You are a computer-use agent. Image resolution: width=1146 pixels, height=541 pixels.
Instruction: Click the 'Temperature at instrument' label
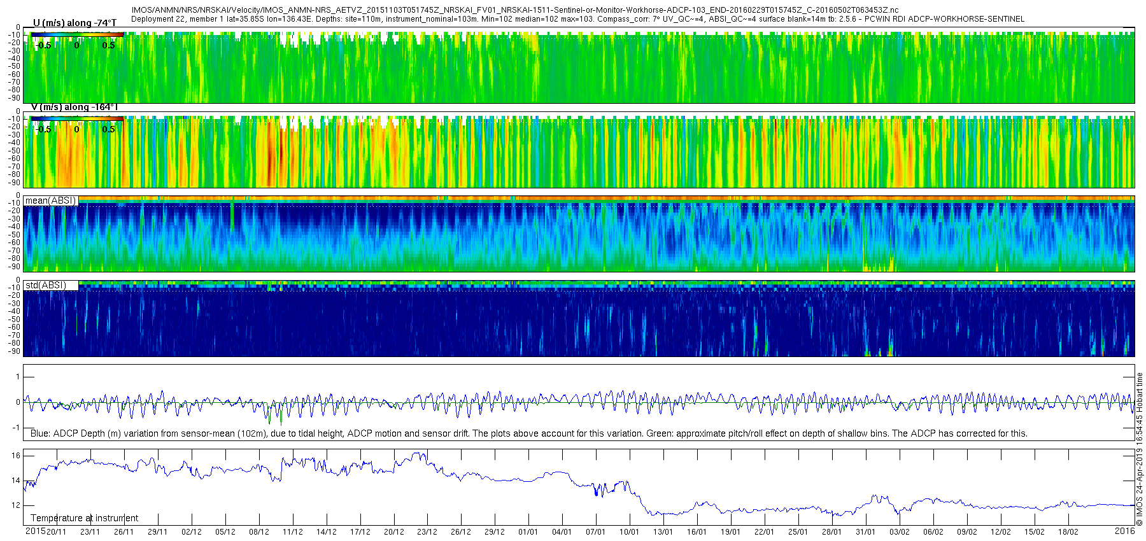[85, 518]
